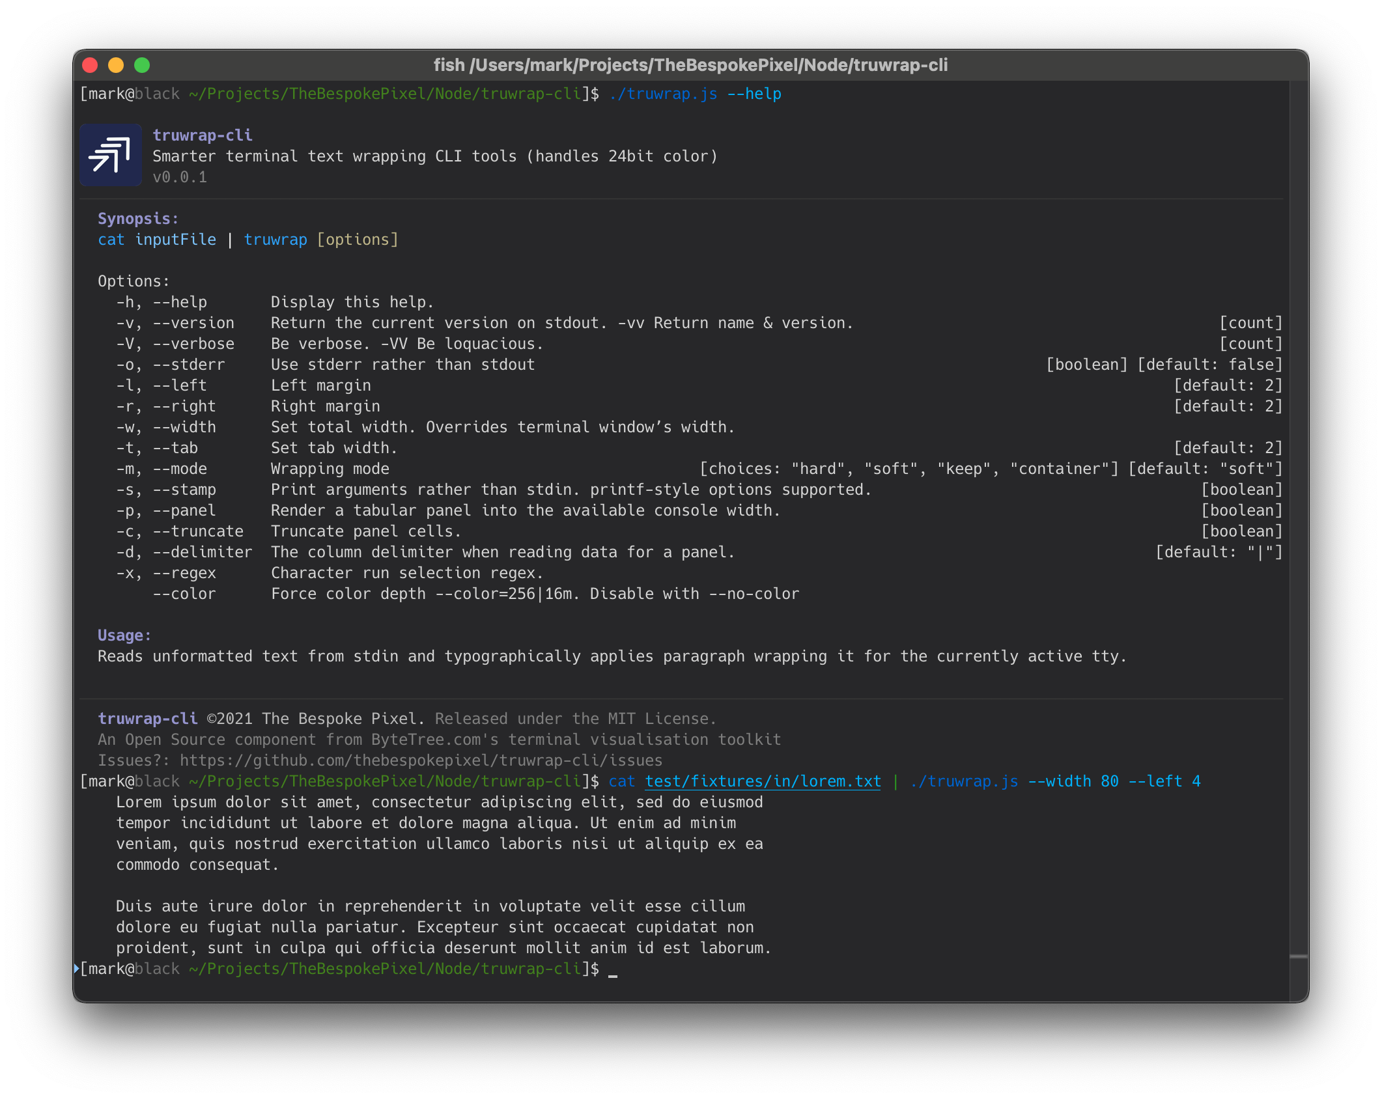The image size is (1382, 1099).
Task: Click the window title bar text
Action: (x=690, y=65)
